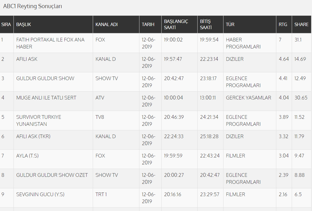Select the FATIH PORTAKAL ILE FOX ANA HABER row

(50, 43)
